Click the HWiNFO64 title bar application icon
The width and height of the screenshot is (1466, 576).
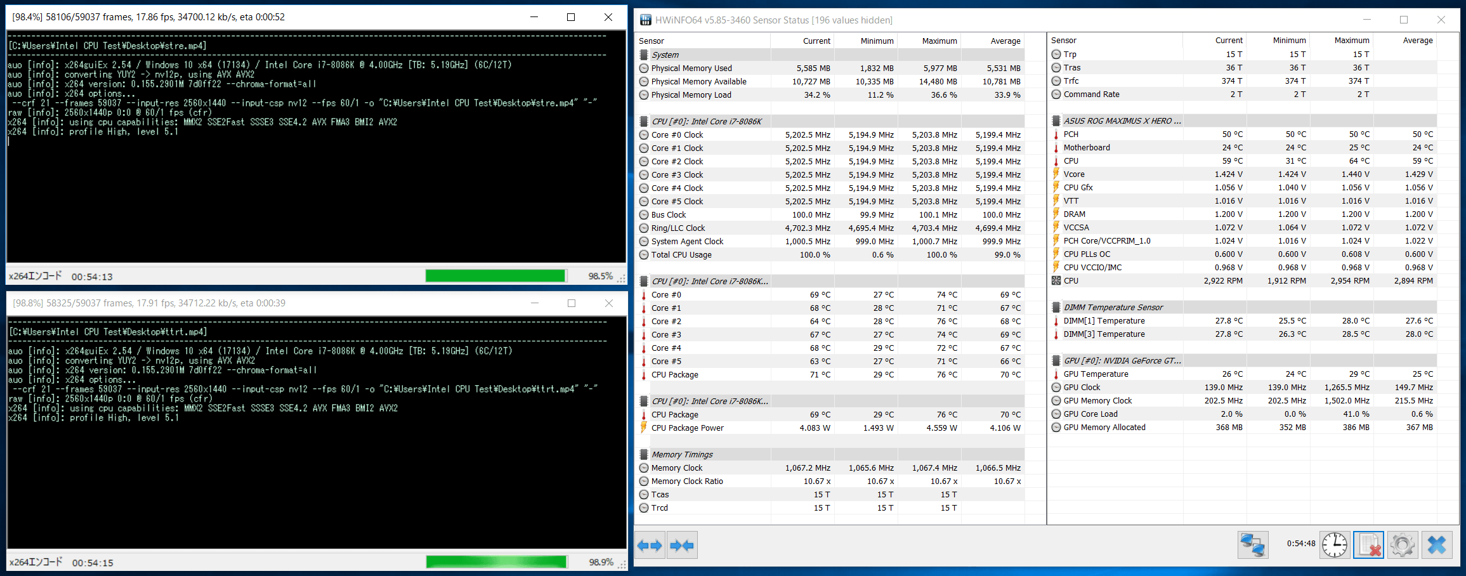645,20
